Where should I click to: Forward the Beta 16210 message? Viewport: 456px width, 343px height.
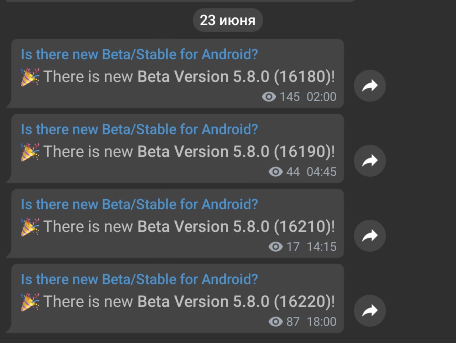coord(370,236)
